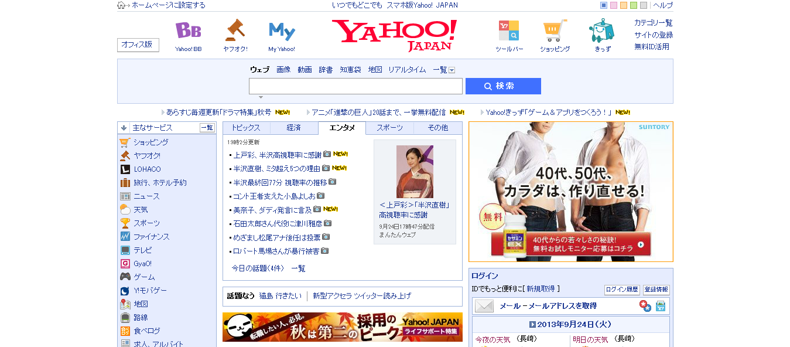
Task: Open Yahoo! BB icon
Action: [188, 30]
